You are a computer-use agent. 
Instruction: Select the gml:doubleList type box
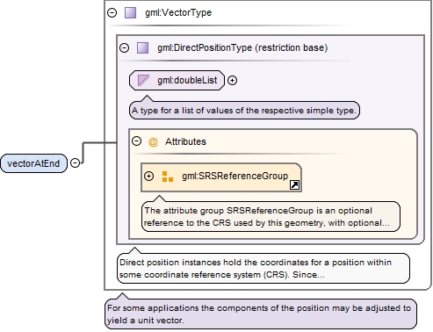tap(177, 80)
